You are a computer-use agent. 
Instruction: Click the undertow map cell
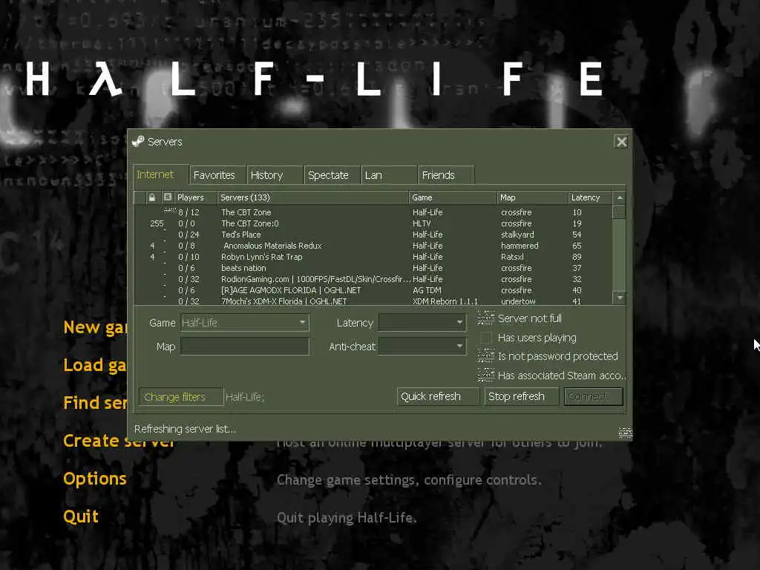[x=518, y=301]
